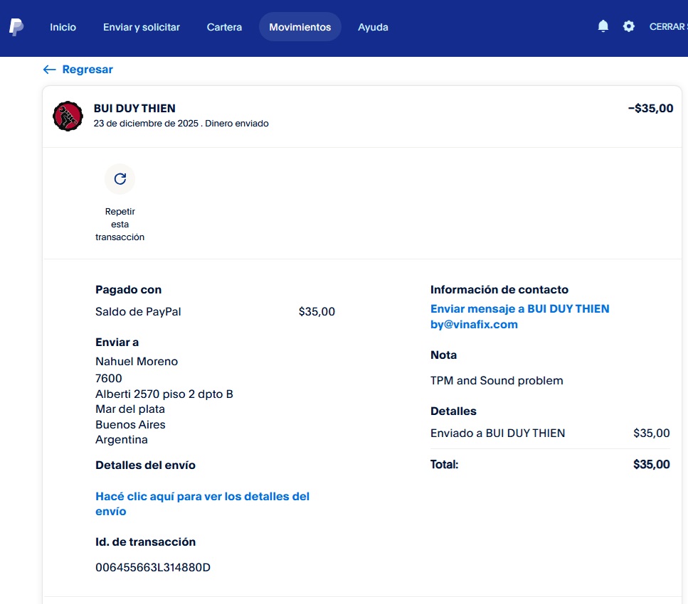Click the -$35,00 amount in the header
The image size is (688, 604).
[650, 109]
